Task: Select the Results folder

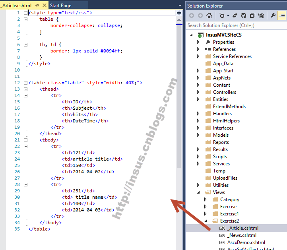Action: click(220, 149)
